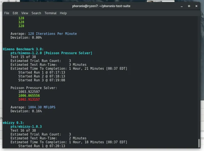Screen dimensions: 204x151
Task: Click the result value 1003.922597
Action: click(x=29, y=92)
